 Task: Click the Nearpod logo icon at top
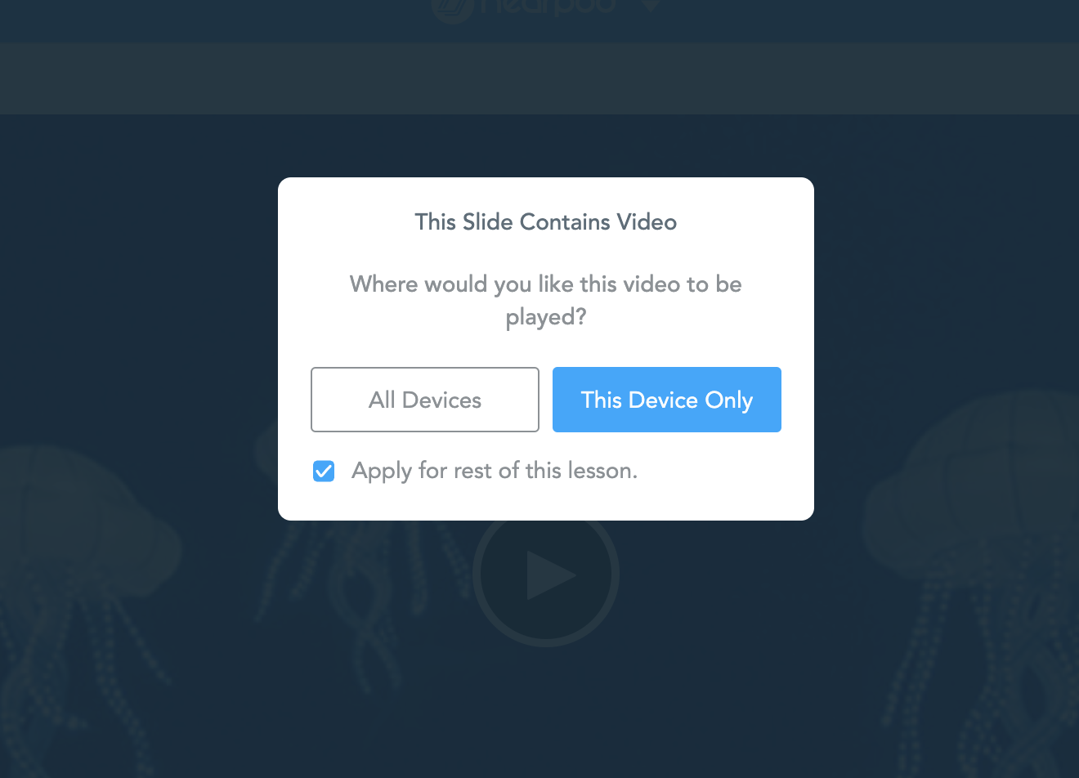click(453, 10)
